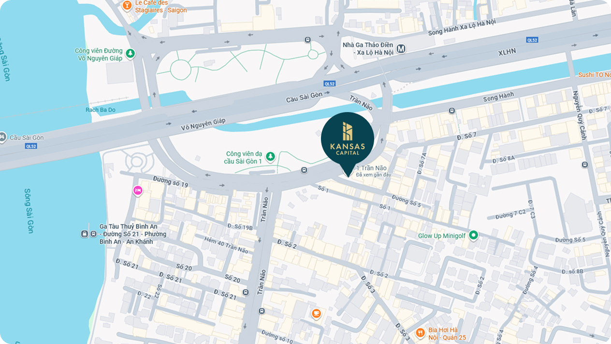The width and height of the screenshot is (611, 344).
Task: Click the Cầu Sài Gòn bus stop icon at left edge
Action: point(3,137)
